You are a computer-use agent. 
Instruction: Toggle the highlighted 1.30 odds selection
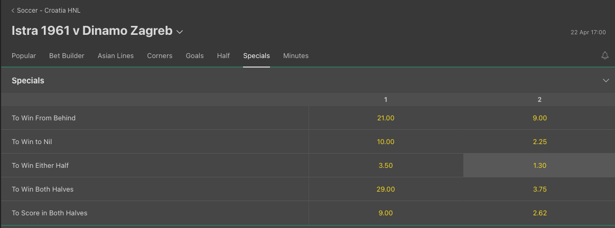(539, 165)
